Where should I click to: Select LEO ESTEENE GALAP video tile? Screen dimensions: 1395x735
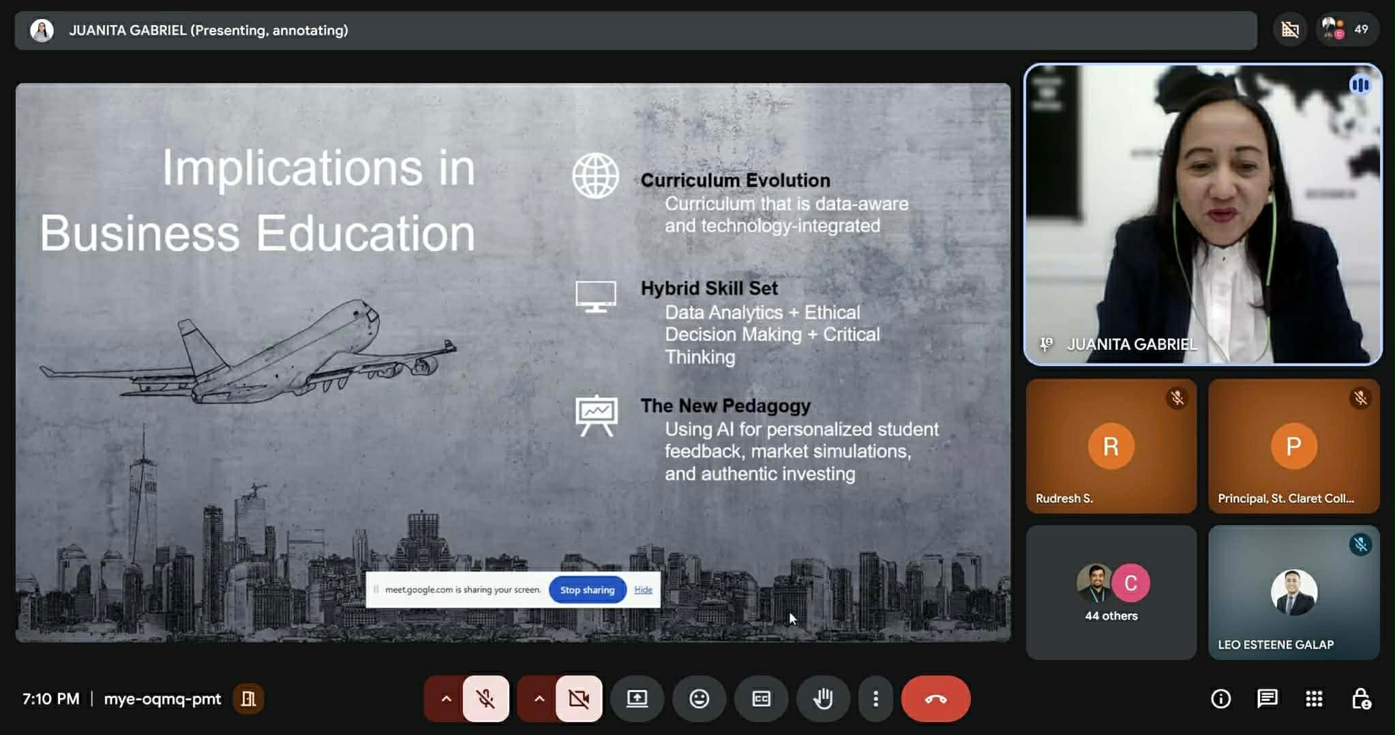click(1293, 592)
